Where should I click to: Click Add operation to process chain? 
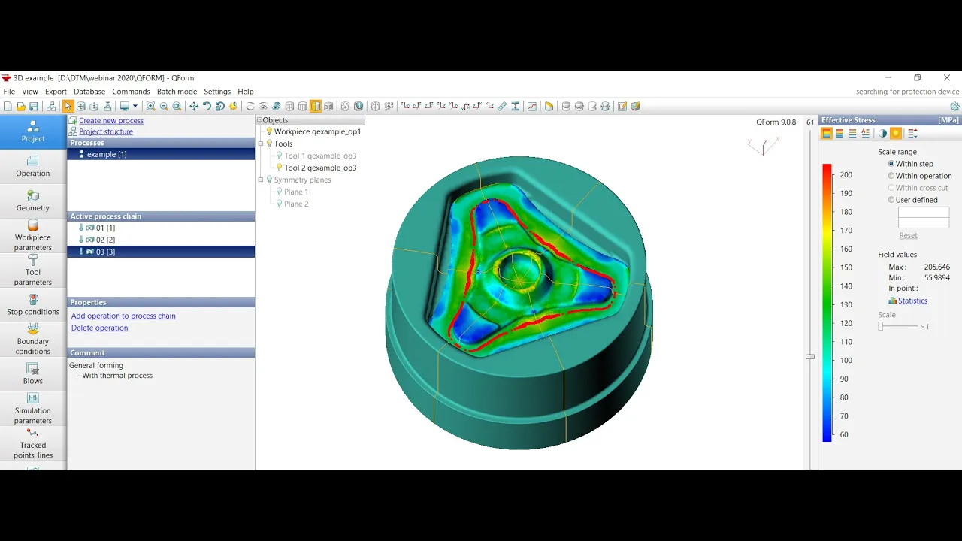coord(123,316)
